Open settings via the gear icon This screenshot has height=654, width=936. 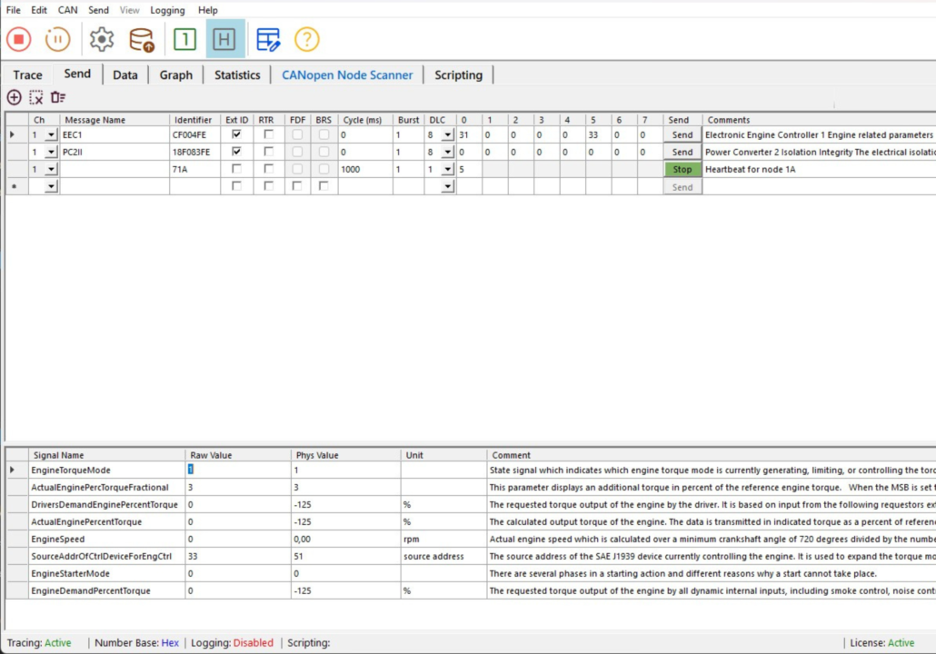click(x=102, y=39)
